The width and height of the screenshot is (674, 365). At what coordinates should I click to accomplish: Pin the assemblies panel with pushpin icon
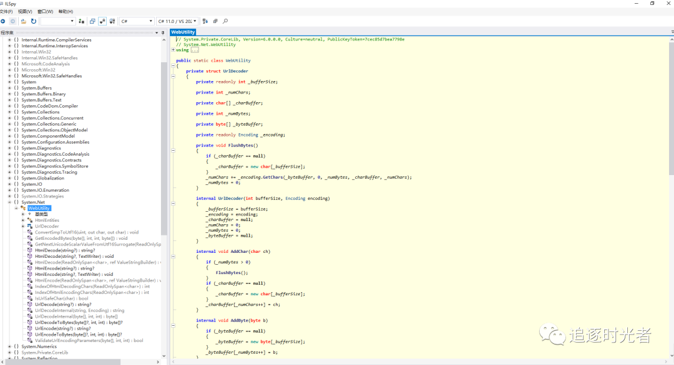point(164,32)
